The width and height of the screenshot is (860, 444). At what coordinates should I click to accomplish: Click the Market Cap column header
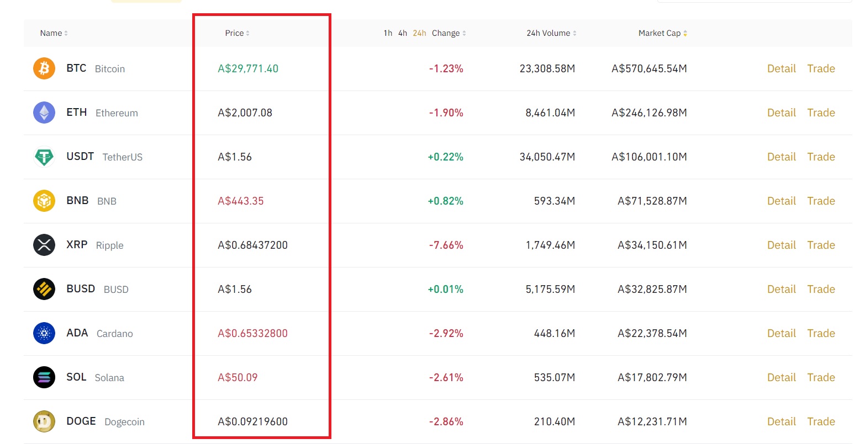pos(659,33)
